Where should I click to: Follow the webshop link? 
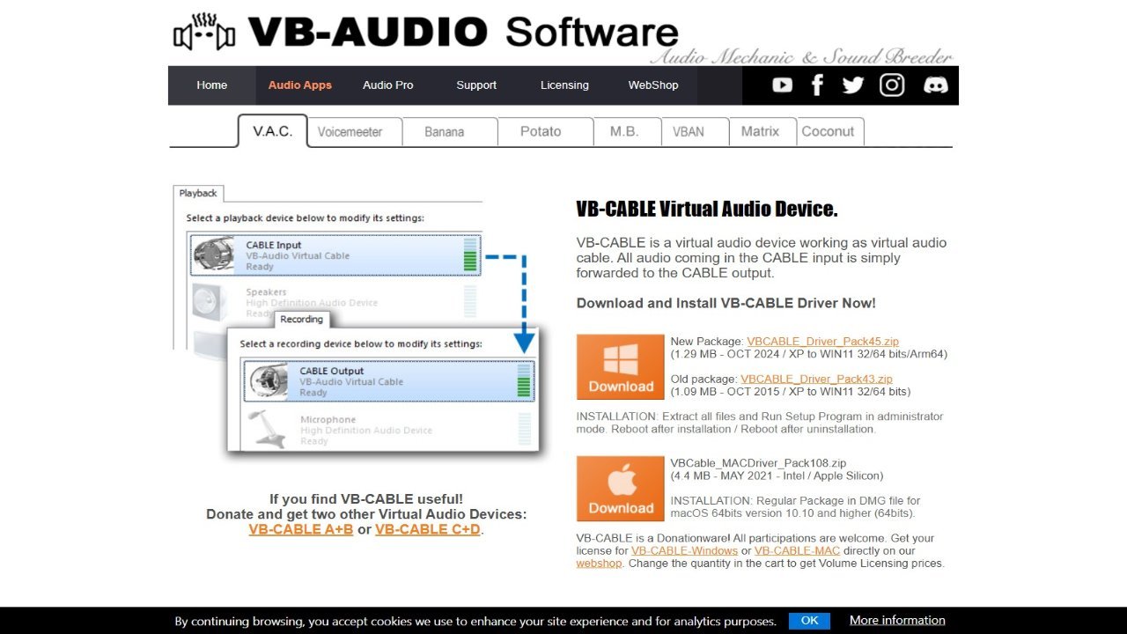(600, 564)
